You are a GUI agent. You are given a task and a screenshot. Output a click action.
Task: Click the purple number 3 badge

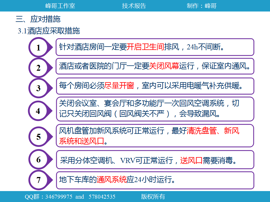click(40, 88)
